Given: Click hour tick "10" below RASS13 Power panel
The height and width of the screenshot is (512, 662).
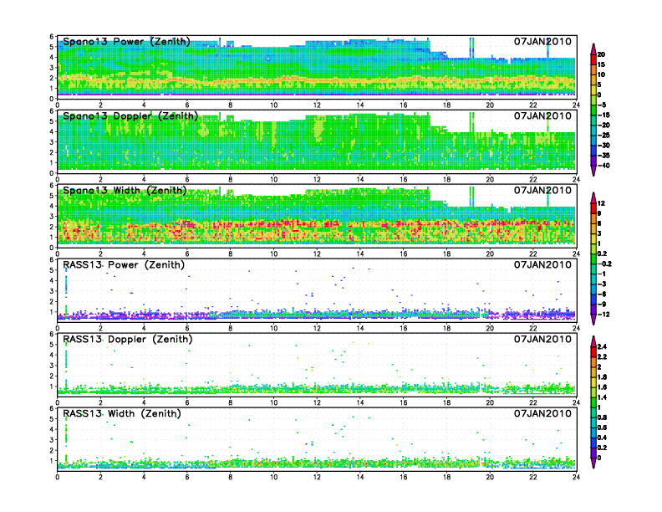Looking at the screenshot, I should point(273,328).
